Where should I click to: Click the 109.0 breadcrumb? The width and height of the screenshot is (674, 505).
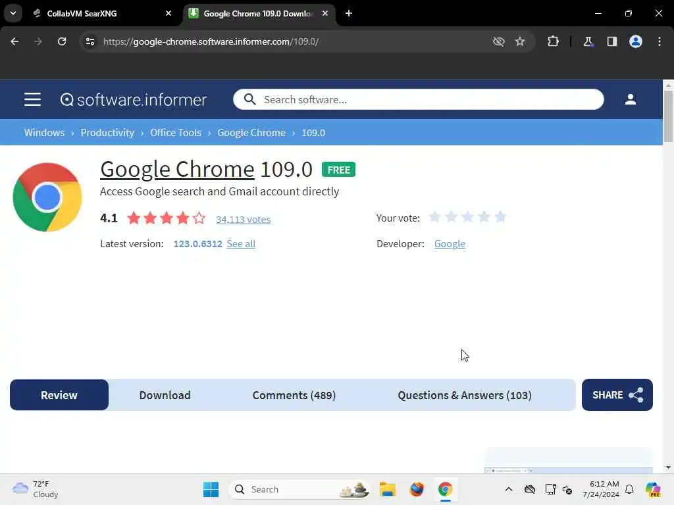click(313, 133)
